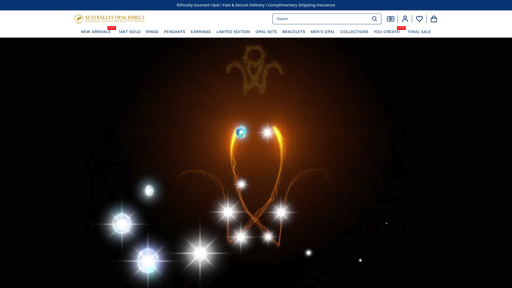Open the wishlist heart icon
512x288 pixels.
419,19
